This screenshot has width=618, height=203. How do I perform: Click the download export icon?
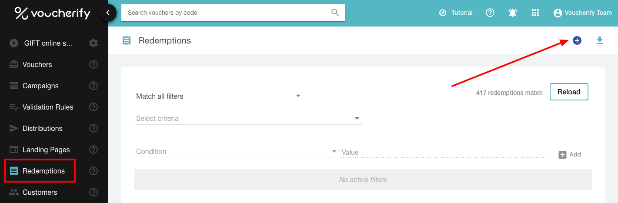coord(600,40)
